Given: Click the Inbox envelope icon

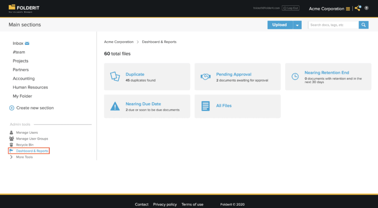Looking at the screenshot, I should [x=27, y=43].
